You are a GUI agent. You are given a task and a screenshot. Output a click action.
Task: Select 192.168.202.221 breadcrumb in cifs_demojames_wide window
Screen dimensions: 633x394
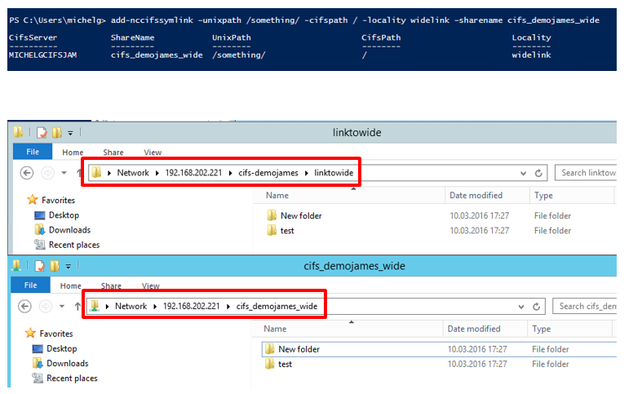click(x=192, y=307)
